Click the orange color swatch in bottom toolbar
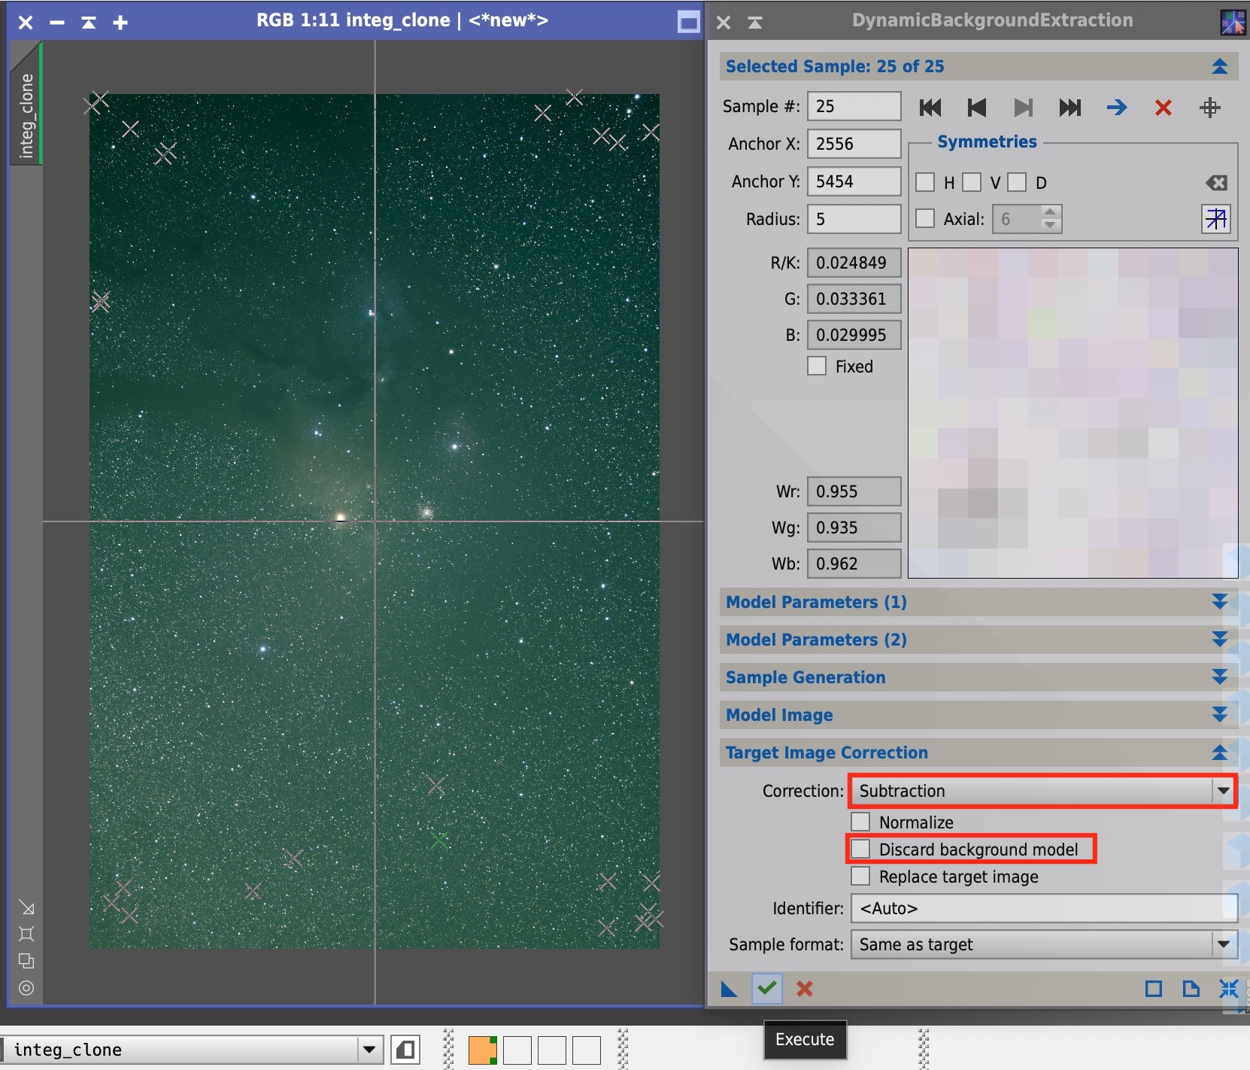 (x=482, y=1050)
